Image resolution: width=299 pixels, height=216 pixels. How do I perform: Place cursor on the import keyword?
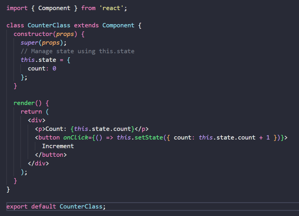pos(17,8)
